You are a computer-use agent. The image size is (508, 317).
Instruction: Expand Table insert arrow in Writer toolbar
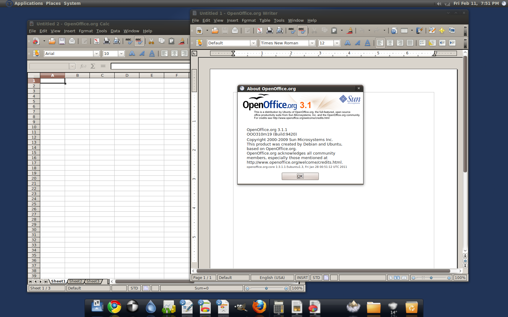point(412,30)
